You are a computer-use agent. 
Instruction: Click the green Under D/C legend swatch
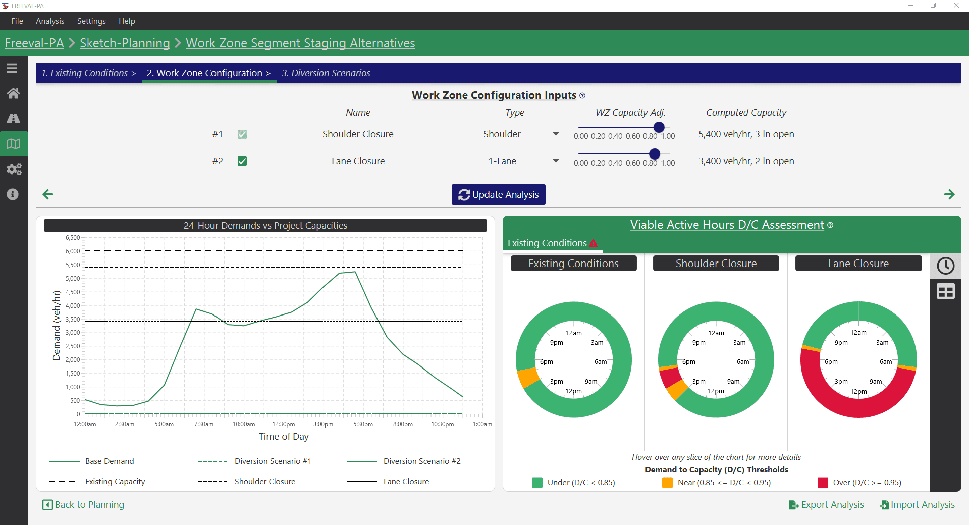pyautogui.click(x=537, y=483)
